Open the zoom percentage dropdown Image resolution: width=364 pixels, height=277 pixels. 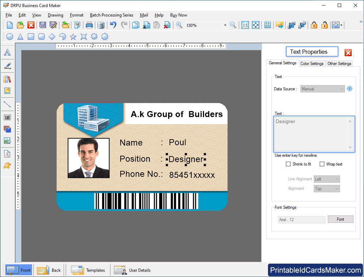[225, 25]
